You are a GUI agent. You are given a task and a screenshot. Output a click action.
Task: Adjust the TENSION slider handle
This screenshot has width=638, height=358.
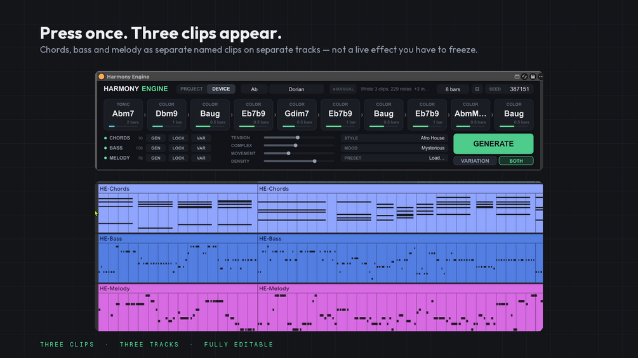(298, 137)
